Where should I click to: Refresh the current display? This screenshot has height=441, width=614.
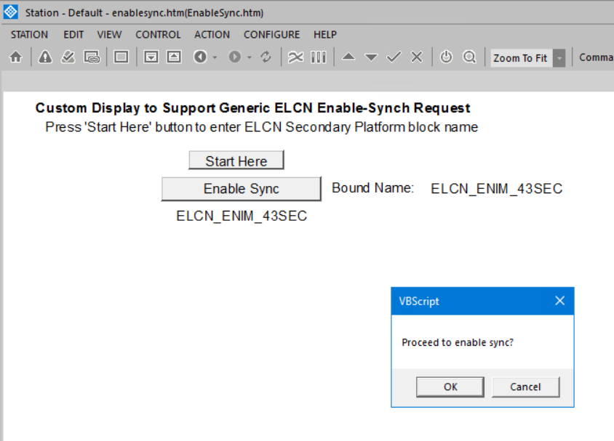pos(266,57)
